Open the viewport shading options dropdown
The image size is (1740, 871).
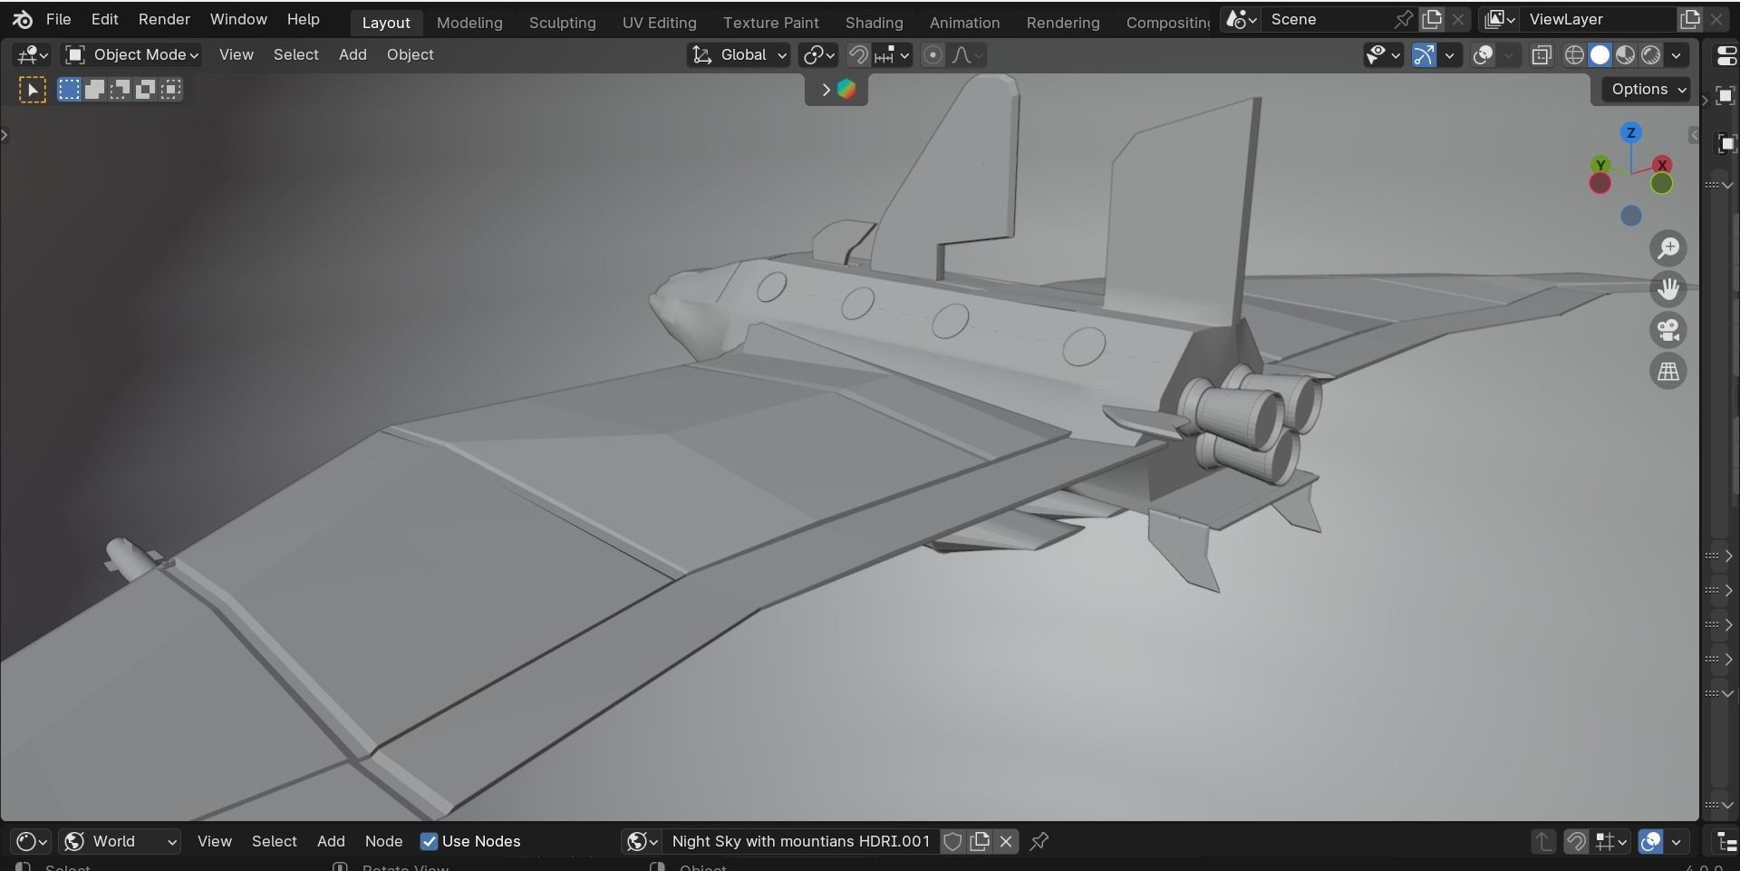(1677, 55)
